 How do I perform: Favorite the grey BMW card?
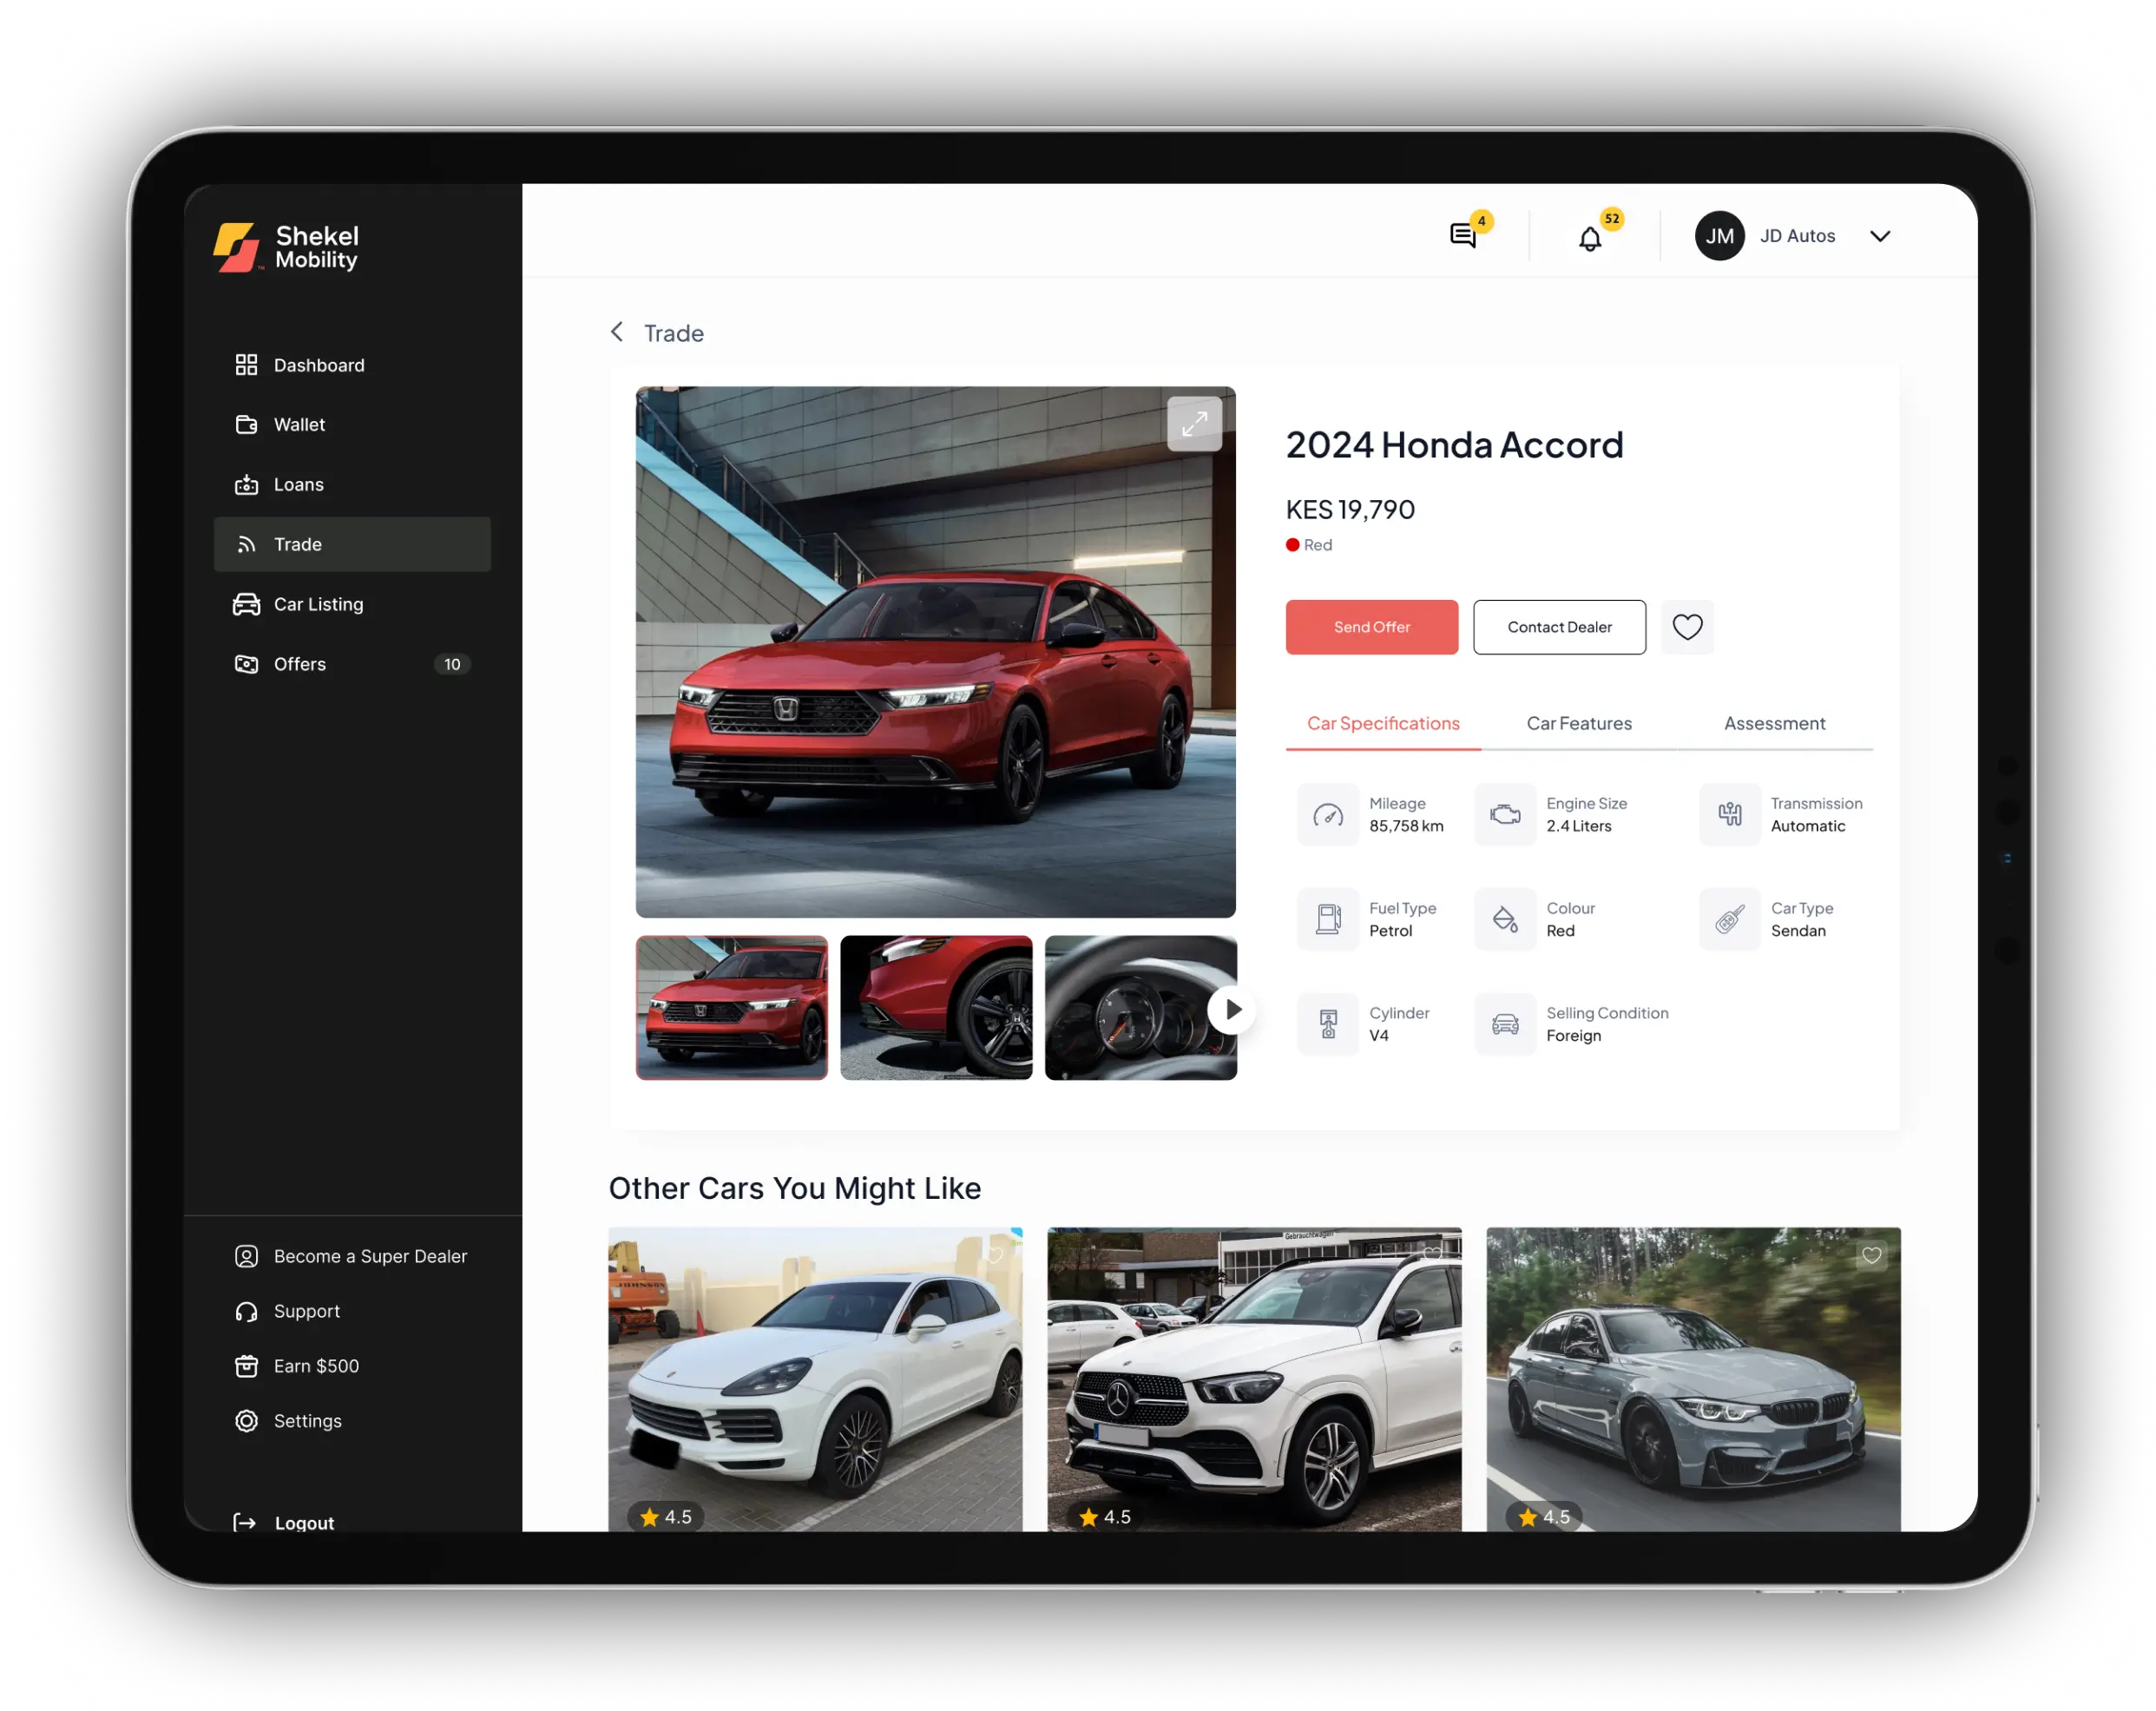(x=1871, y=1255)
